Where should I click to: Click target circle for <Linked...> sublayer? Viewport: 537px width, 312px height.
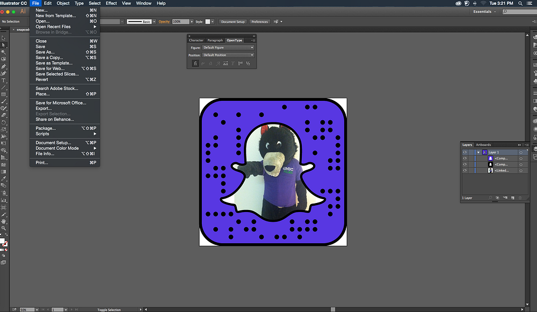click(521, 171)
